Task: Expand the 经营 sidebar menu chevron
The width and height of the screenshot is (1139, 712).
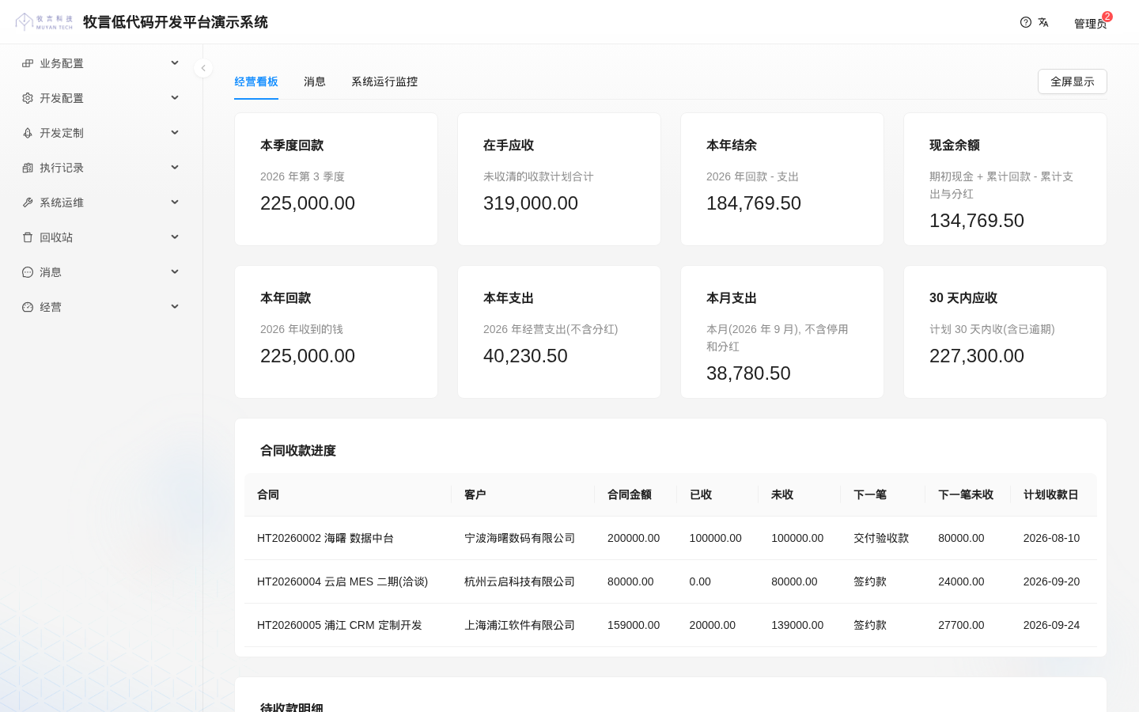Action: pos(175,306)
